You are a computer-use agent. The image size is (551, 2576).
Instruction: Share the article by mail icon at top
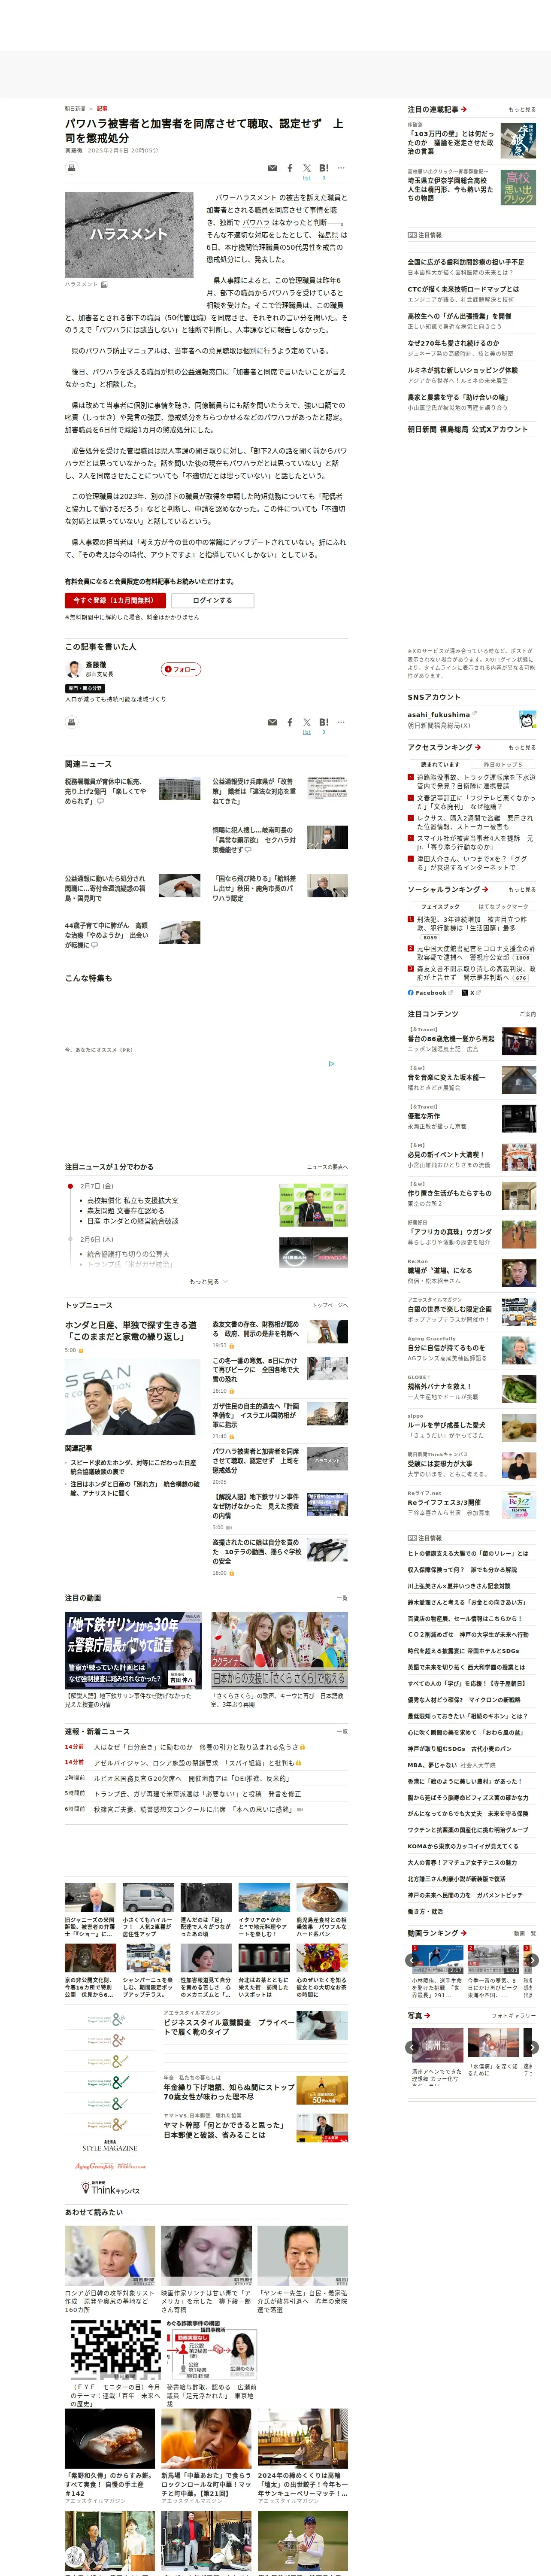click(x=273, y=168)
